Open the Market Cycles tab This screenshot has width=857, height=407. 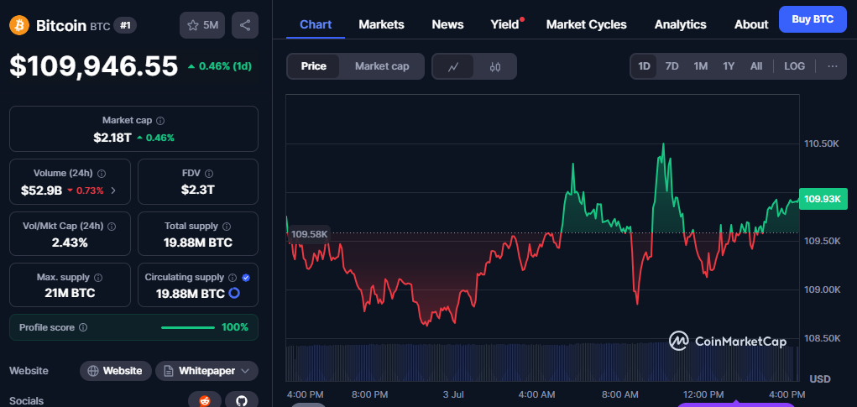587,24
